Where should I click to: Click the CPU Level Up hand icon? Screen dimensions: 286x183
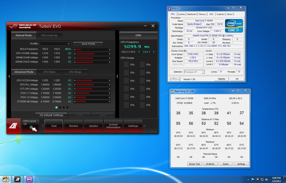[x=33, y=128]
